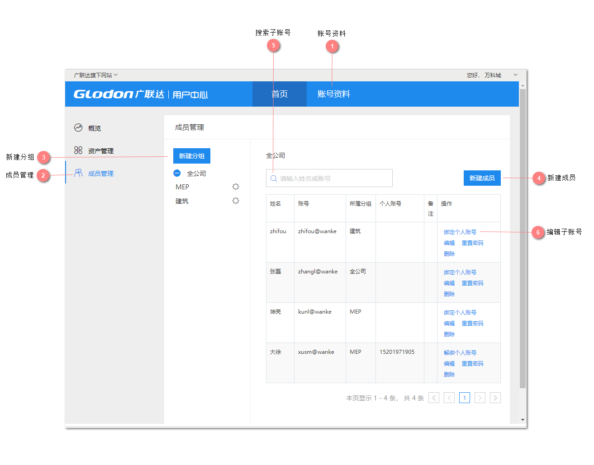Click scrollbar down arrow
Image resolution: width=594 pixels, height=465 pixels.
pyautogui.click(x=523, y=420)
